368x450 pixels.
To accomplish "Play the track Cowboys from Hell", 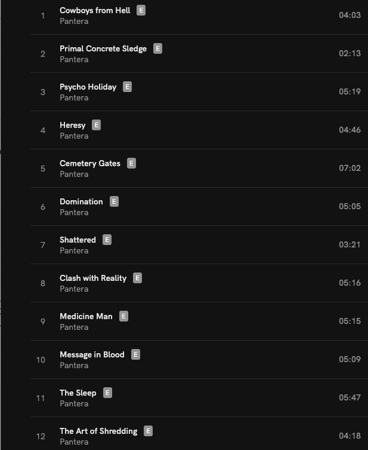I will (x=95, y=10).
